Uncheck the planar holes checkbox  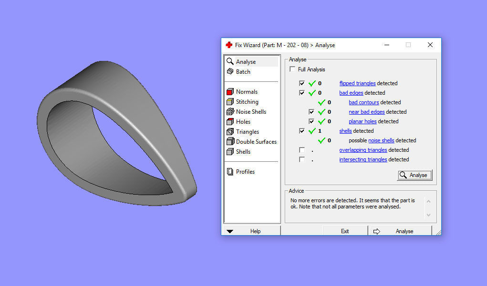click(x=311, y=121)
